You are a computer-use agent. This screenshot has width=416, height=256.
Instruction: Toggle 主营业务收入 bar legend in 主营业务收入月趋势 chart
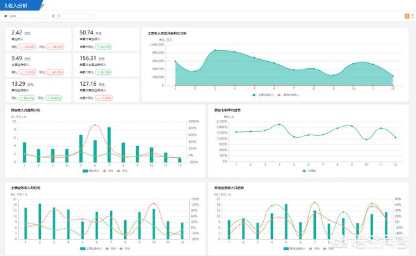(x=91, y=249)
